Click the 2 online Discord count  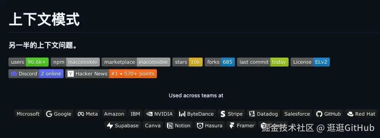51,74
